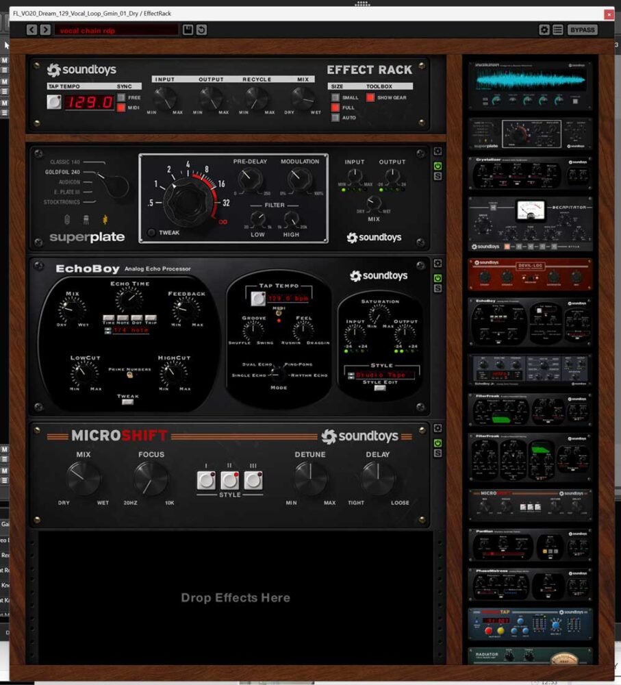Select the vacuum tube preamp icon on SuperPlate
The height and width of the screenshot is (685, 621).
tap(67, 220)
